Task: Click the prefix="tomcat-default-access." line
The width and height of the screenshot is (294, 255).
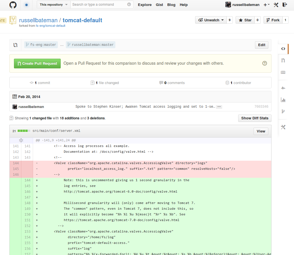Action: pos(99,243)
